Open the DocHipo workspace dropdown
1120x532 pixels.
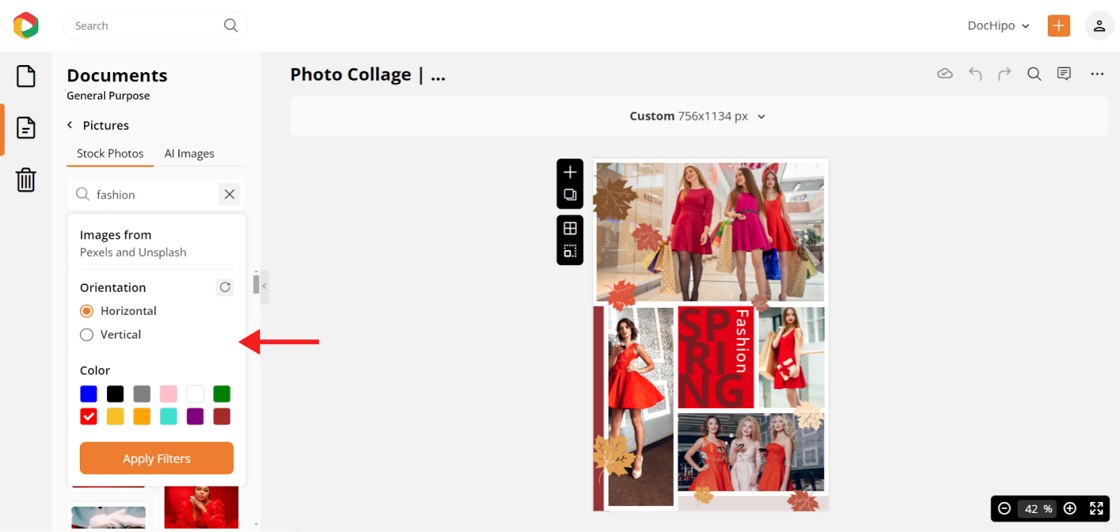[x=998, y=25]
